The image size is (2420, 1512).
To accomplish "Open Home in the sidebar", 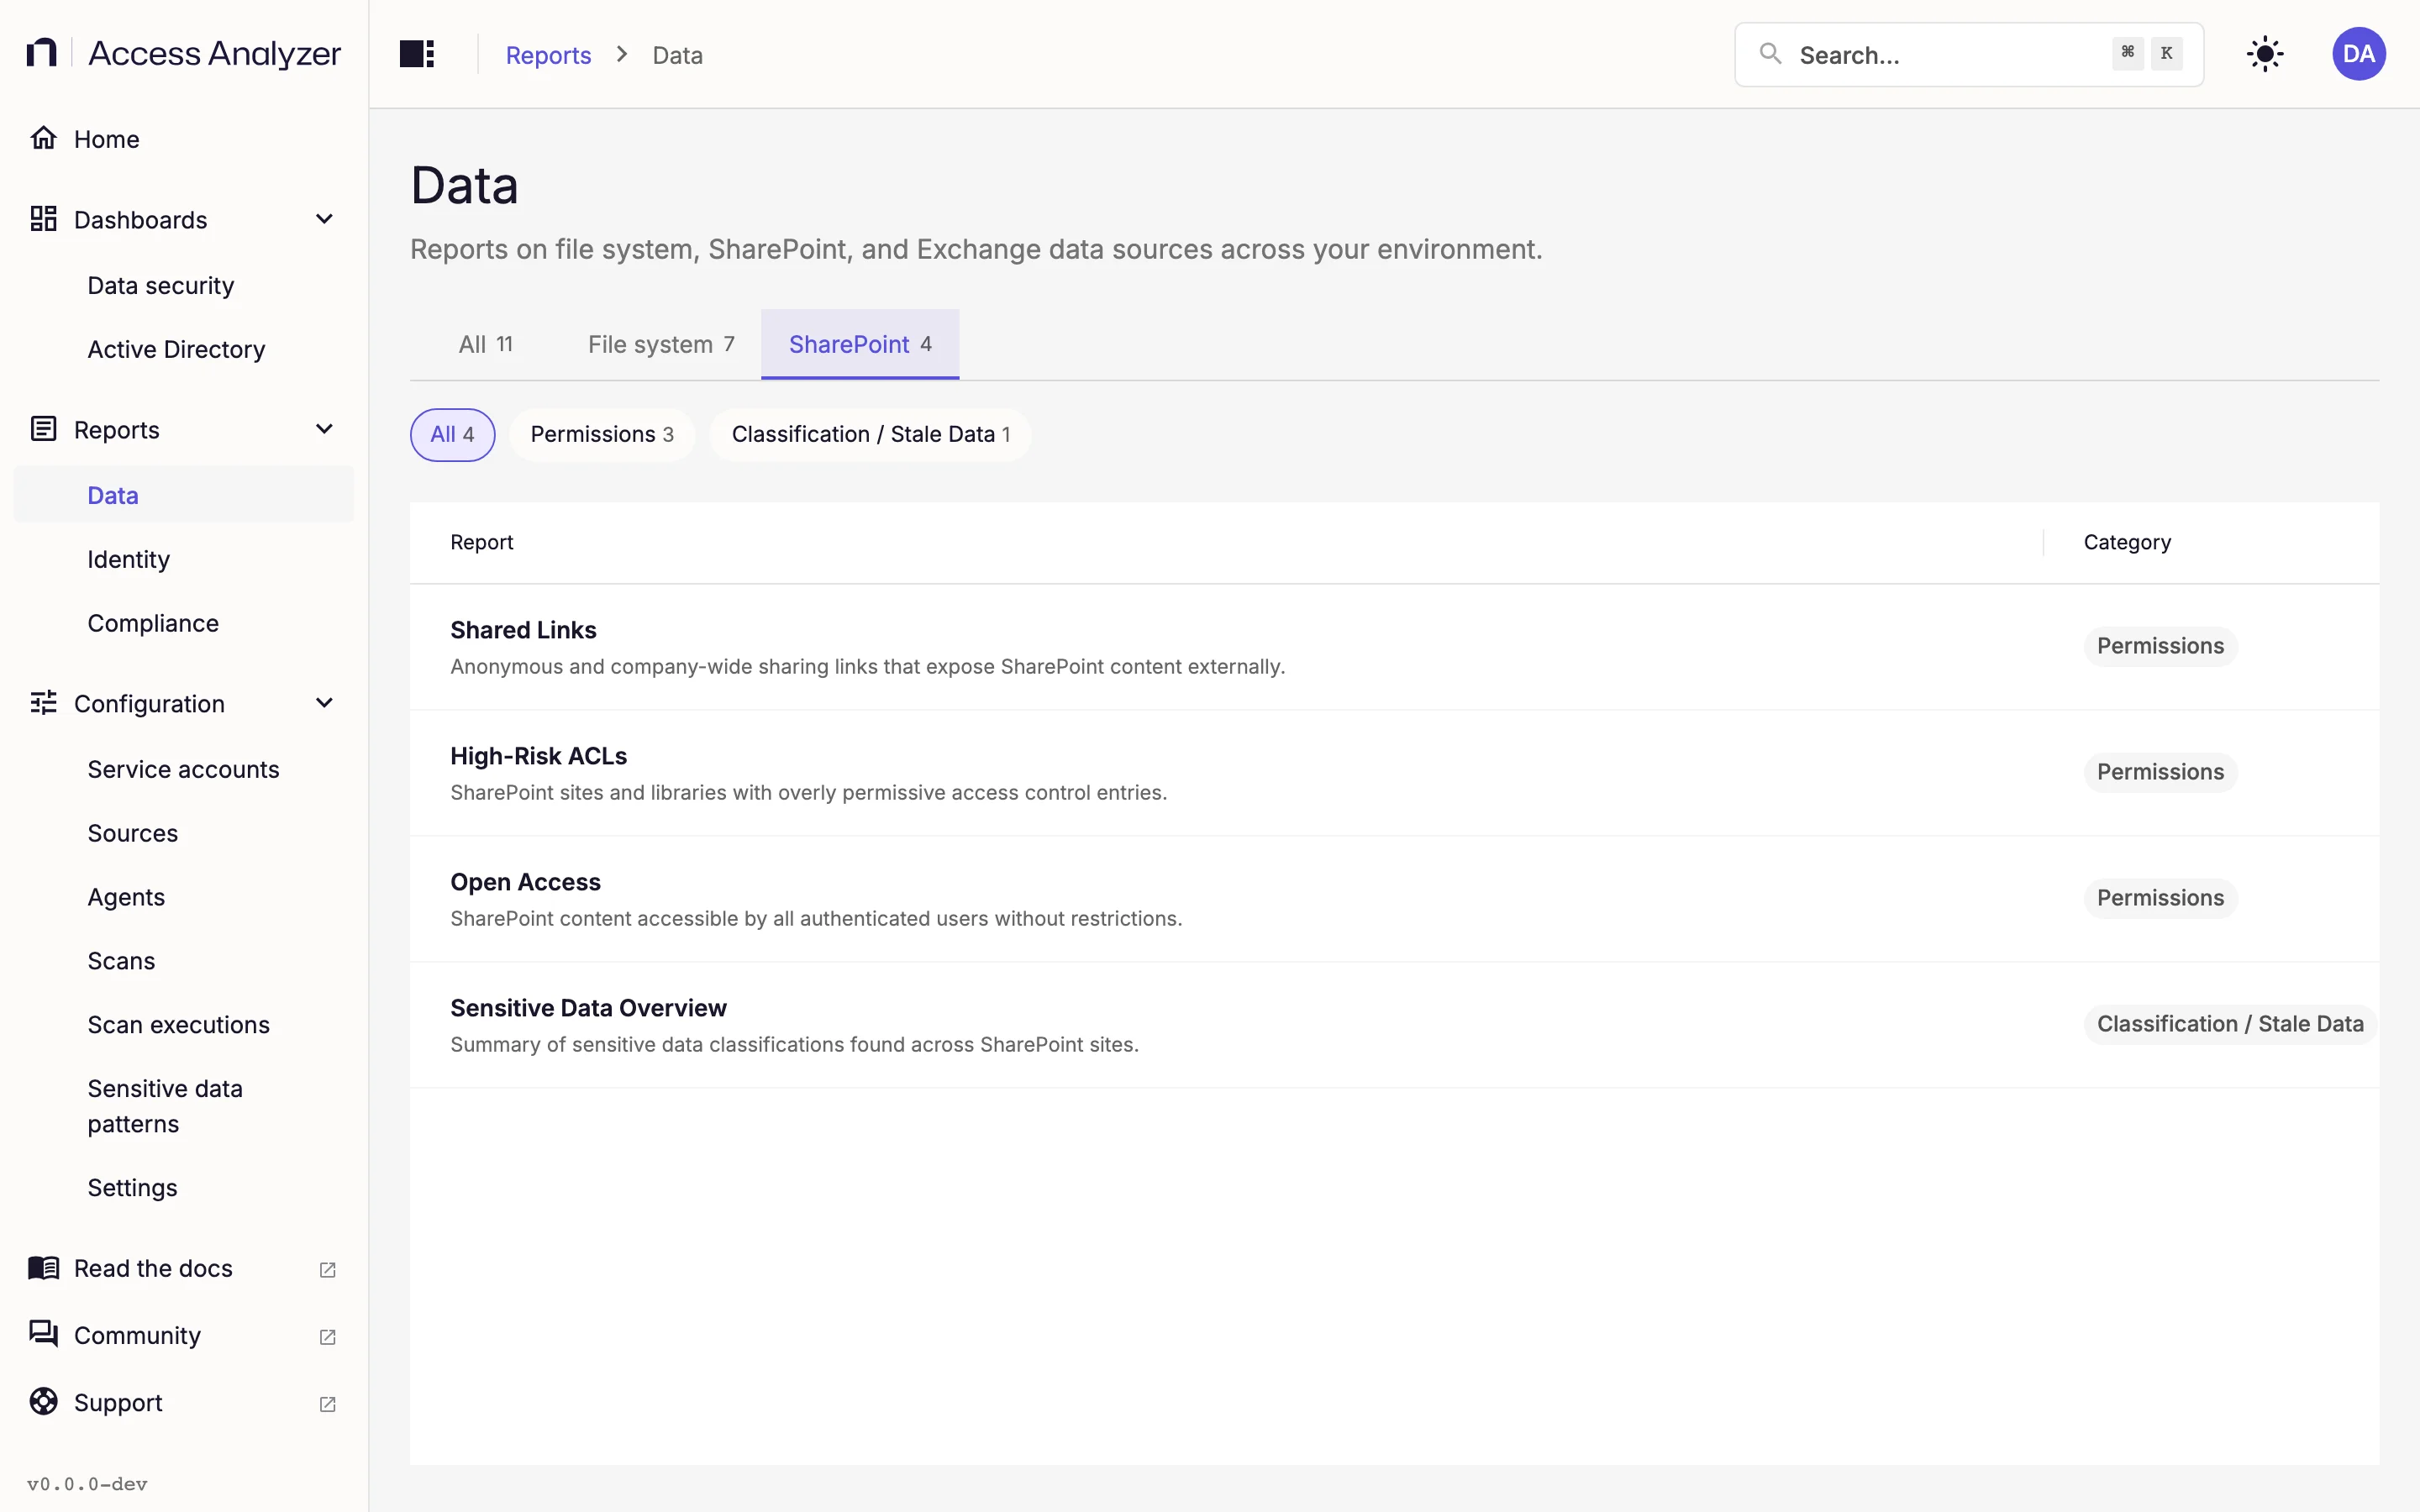I will [184, 138].
